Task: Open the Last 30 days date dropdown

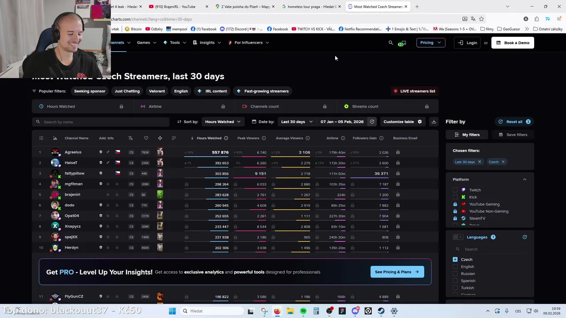Action: (x=297, y=122)
